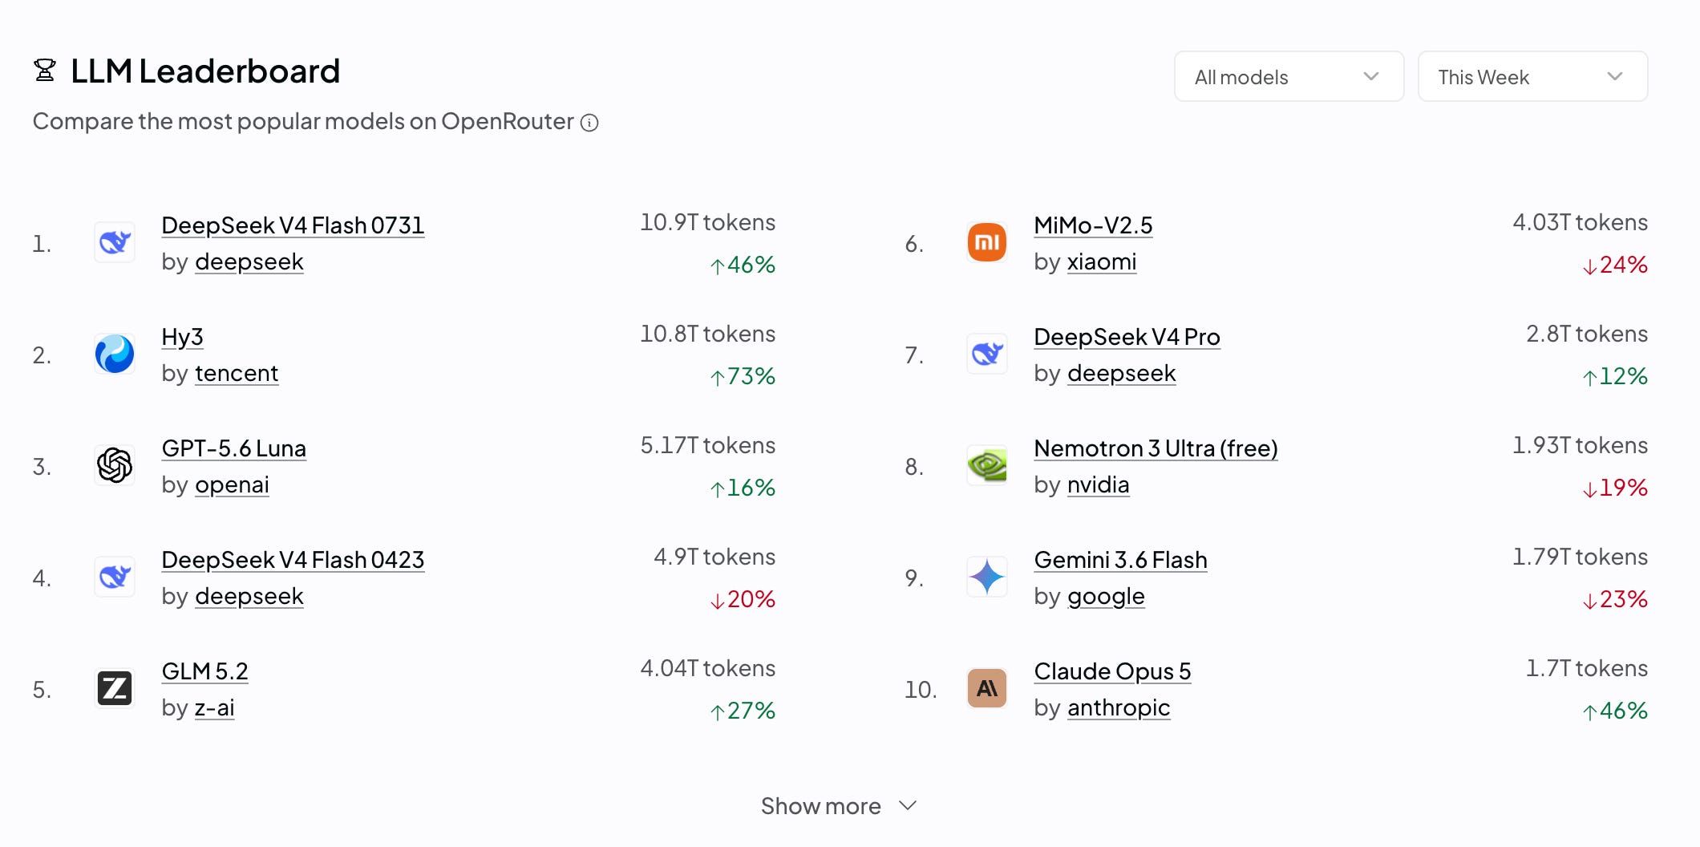Screen dimensions: 1700x847
Task: Click the Z logo for GLM 5.2
Action: pos(115,688)
